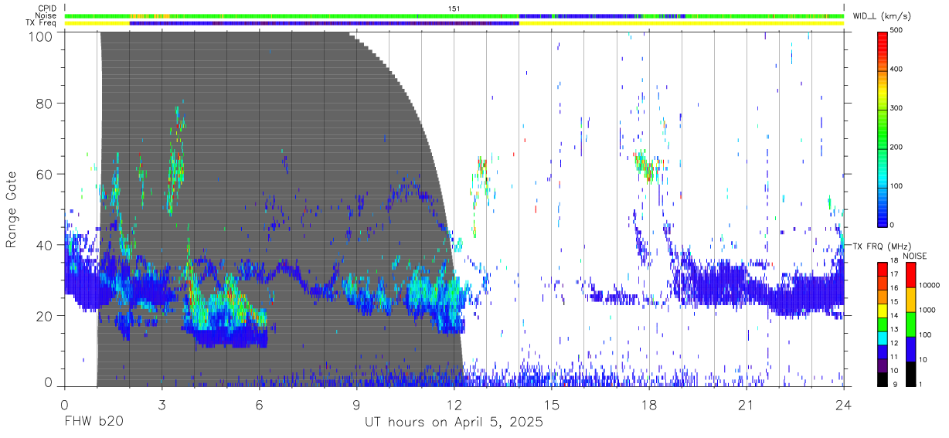The width and height of the screenshot is (949, 438).
Task: Click the 15 MHz tick label
Action: [895, 301]
